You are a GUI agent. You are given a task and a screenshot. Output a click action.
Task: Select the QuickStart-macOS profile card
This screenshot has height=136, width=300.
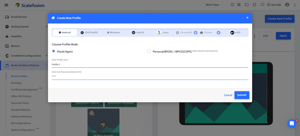tap(87, 105)
